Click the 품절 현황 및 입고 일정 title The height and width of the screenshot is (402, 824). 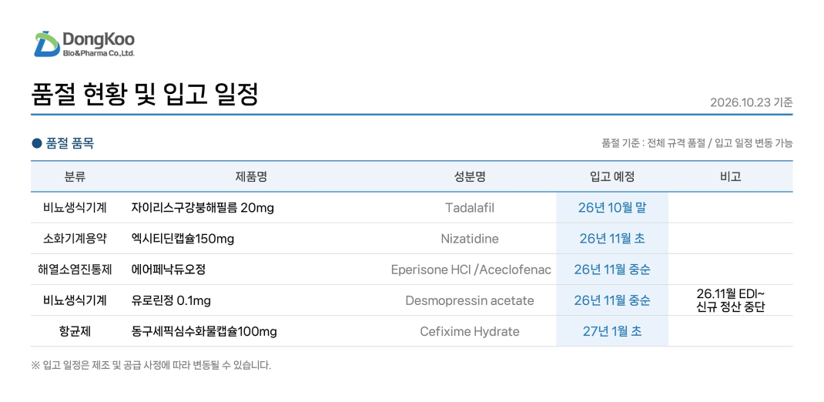[x=145, y=94]
